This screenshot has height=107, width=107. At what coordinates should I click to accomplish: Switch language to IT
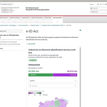click(x=103, y=4)
